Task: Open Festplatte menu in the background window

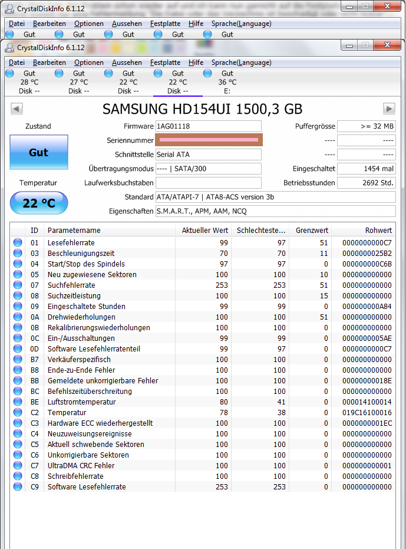Action: pyautogui.click(x=165, y=24)
